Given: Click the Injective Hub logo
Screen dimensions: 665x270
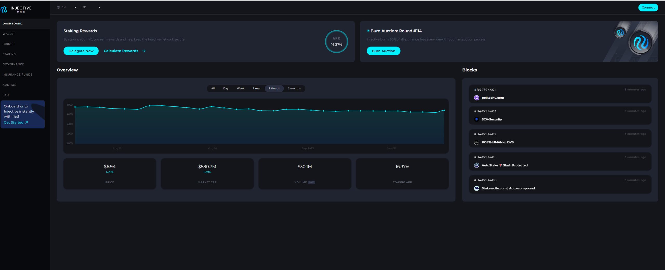Looking at the screenshot, I should pyautogui.click(x=16, y=9).
